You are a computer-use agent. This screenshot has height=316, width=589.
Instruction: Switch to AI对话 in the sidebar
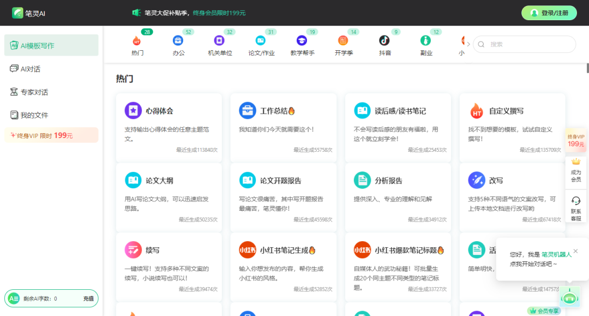pyautogui.click(x=51, y=69)
